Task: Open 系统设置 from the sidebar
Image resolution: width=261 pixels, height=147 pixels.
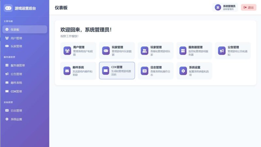Action: point(24,119)
